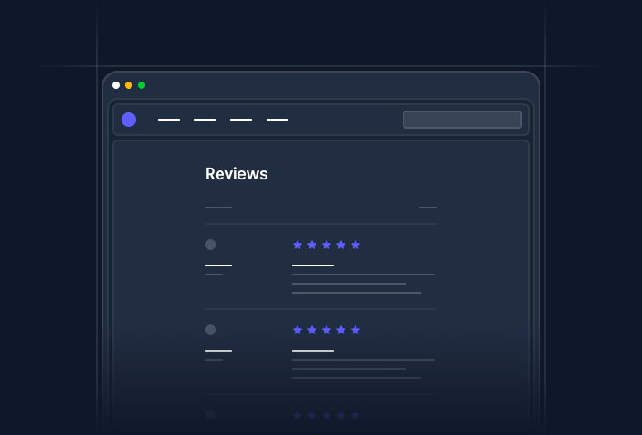This screenshot has width=642, height=435.
Task: Select the first star of the first review
Action: click(297, 245)
